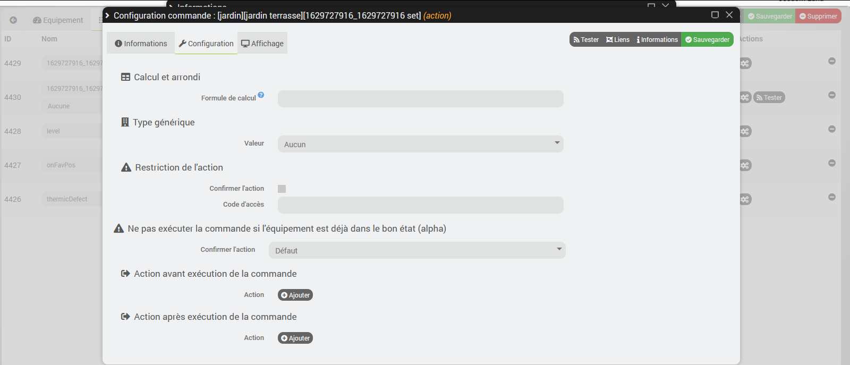
Task: Open Liens from the dialog toolbar
Action: [x=618, y=40]
